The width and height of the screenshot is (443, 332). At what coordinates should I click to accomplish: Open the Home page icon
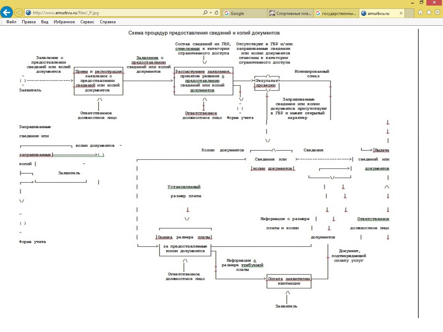(x=420, y=12)
